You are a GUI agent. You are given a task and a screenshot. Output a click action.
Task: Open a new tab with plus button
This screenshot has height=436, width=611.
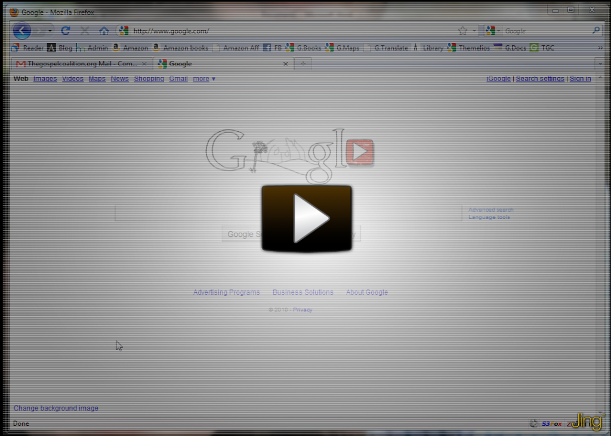click(303, 64)
